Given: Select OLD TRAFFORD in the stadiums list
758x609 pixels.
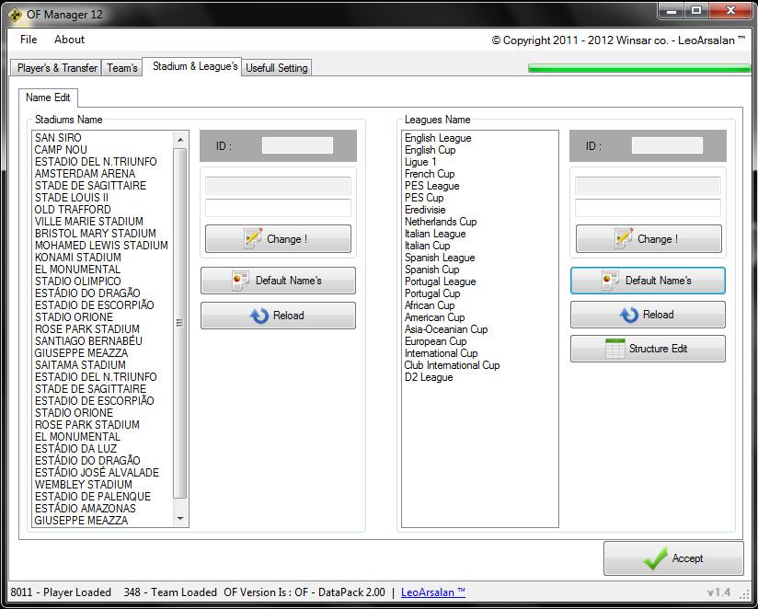Looking at the screenshot, I should pyautogui.click(x=72, y=210).
